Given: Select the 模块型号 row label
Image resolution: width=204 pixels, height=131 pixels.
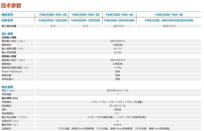Looking at the screenshot, I should [7, 15].
